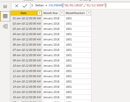Select cell 07-Jan-18 12:00:00 AM
This screenshot has width=130, height=102.
point(26,50)
